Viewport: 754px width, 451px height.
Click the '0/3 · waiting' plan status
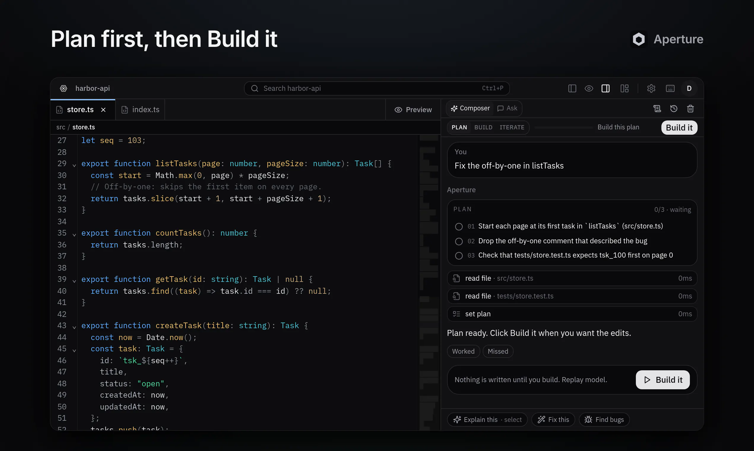(x=673, y=210)
